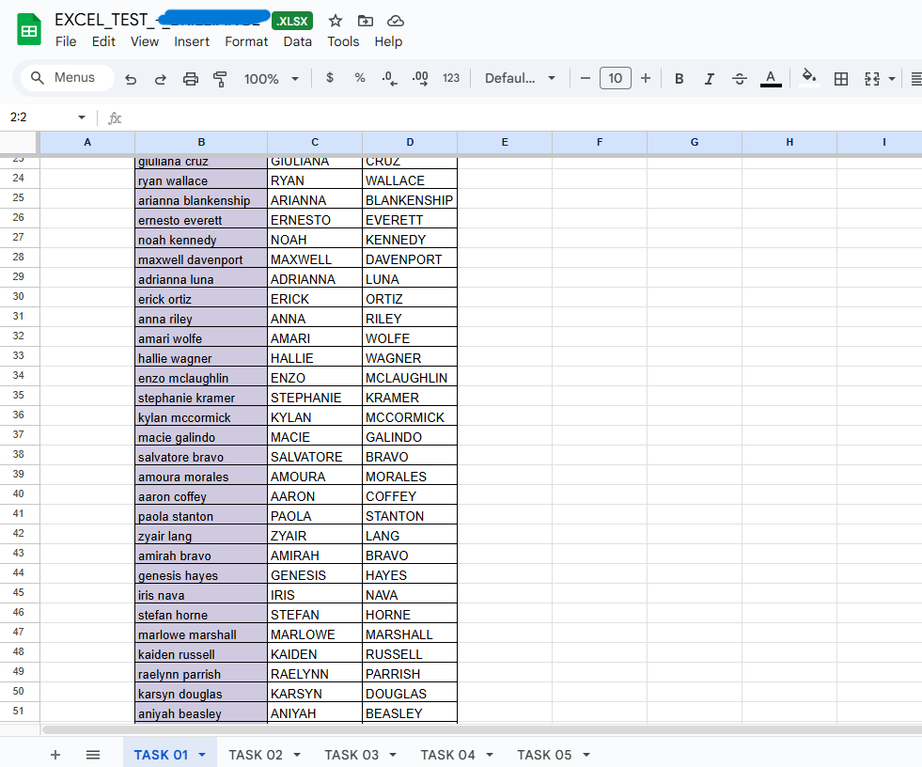Screen dimensions: 922x767
Task: Select column B header
Action: (x=201, y=142)
